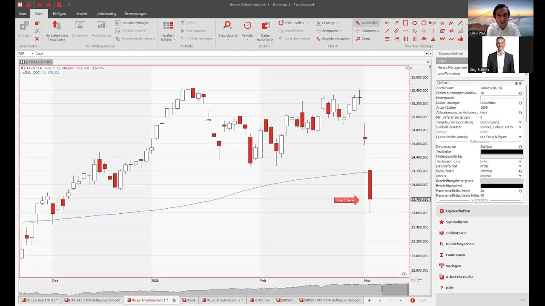Viewport: 545px width, 306px height.
Task: Open the Indikatoren sidebar panel
Action: [x=456, y=233]
